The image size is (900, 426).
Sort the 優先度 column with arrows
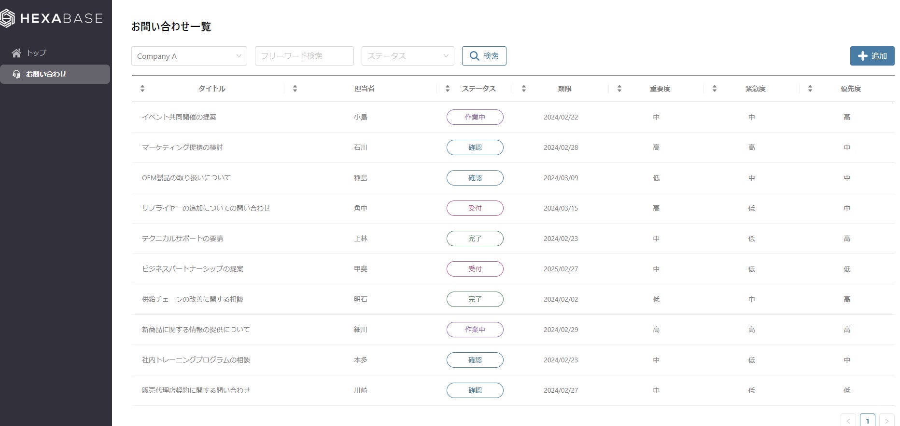[810, 89]
